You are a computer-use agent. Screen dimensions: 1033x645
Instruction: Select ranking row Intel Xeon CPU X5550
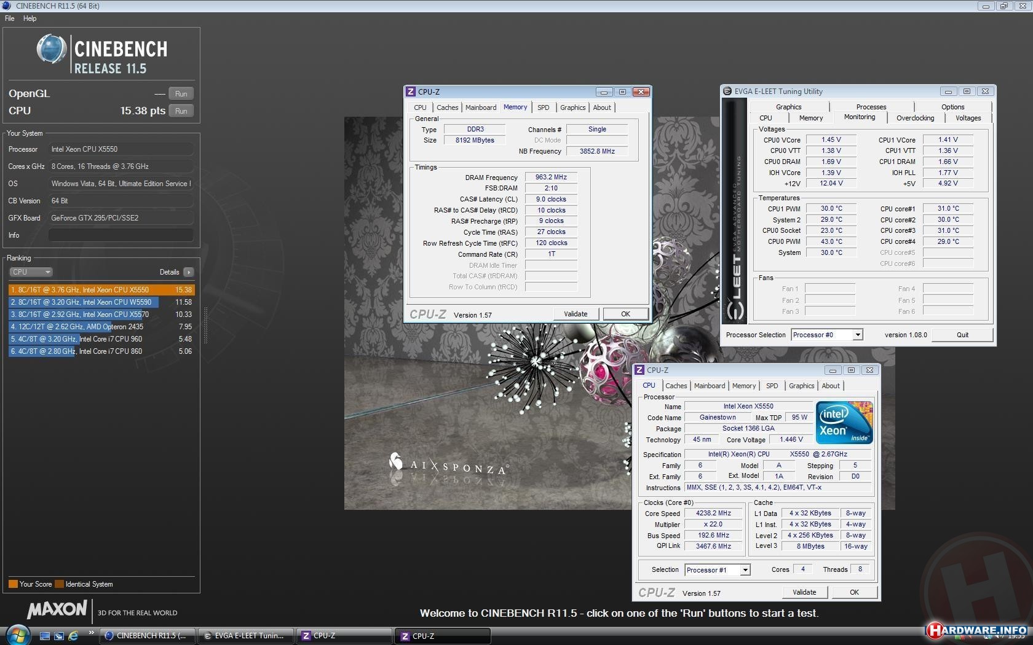pos(101,290)
